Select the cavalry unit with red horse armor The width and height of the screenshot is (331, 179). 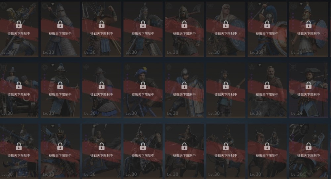(x=60, y=150)
